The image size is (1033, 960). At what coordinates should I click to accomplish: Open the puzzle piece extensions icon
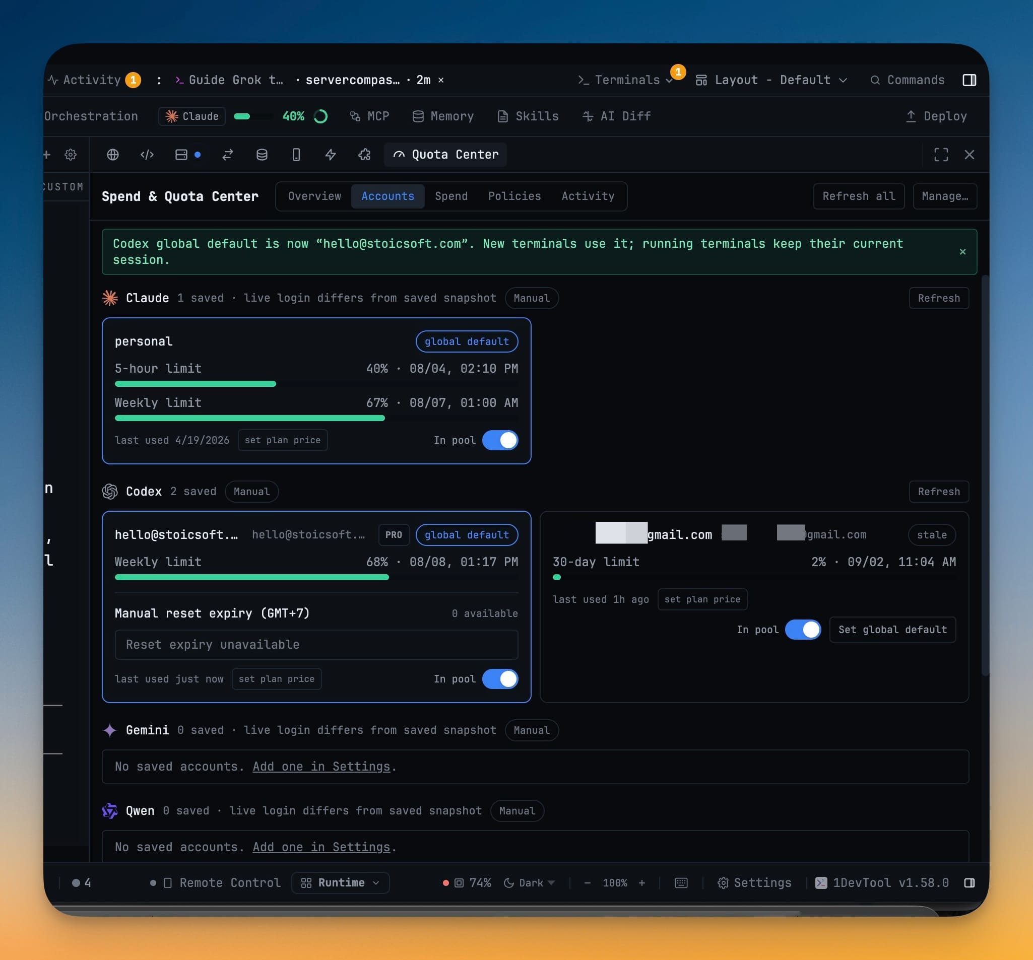[x=365, y=155]
